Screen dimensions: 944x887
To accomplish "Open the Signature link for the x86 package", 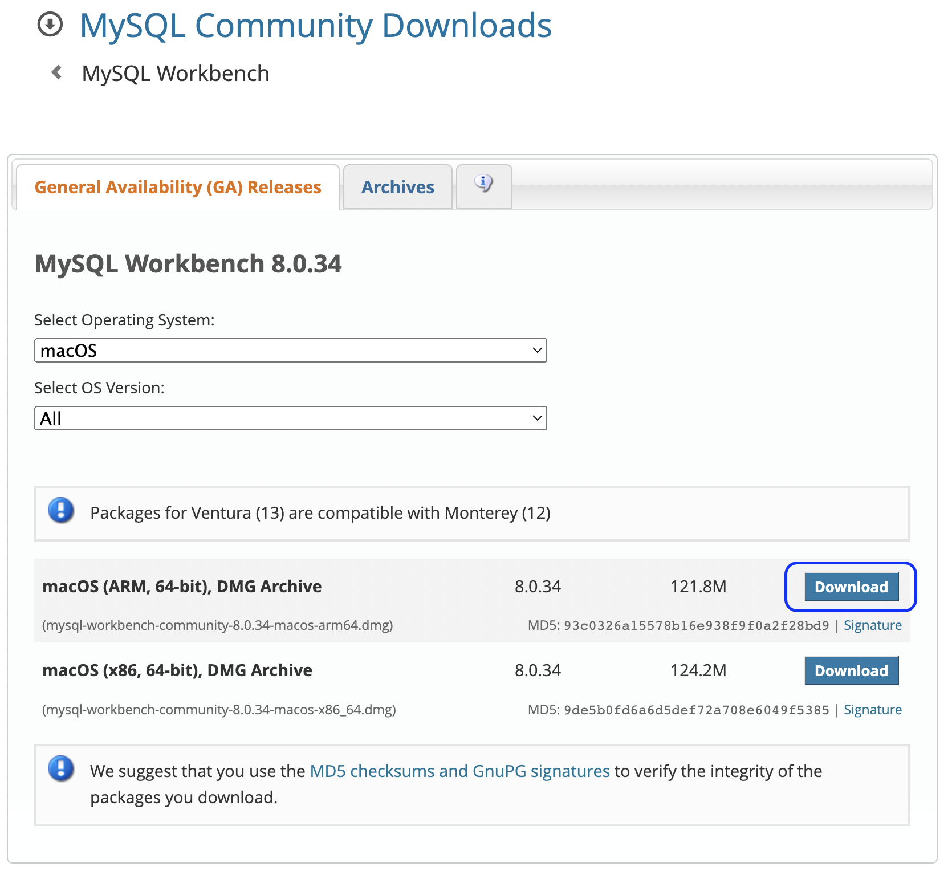I will pyautogui.click(x=872, y=710).
